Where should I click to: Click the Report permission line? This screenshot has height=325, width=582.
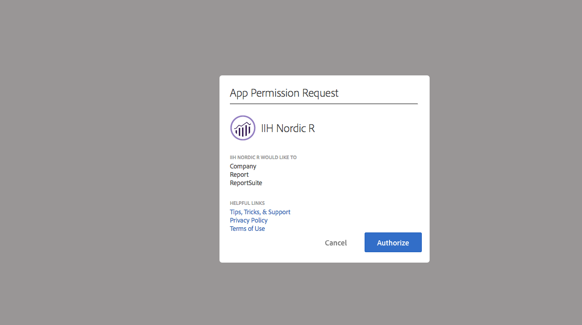pos(239,174)
